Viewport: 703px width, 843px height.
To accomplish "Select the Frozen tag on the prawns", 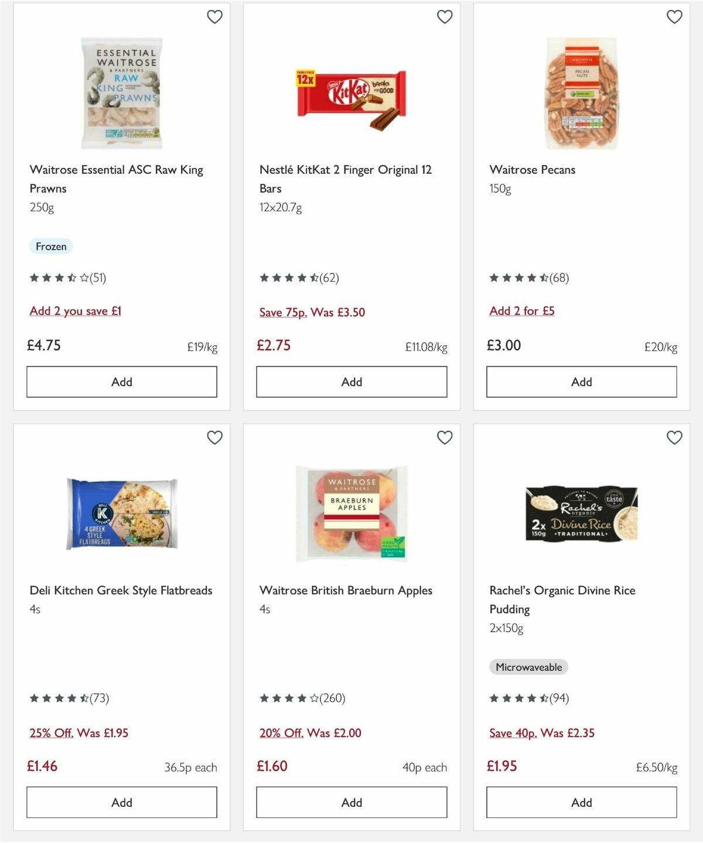I will click(x=51, y=246).
